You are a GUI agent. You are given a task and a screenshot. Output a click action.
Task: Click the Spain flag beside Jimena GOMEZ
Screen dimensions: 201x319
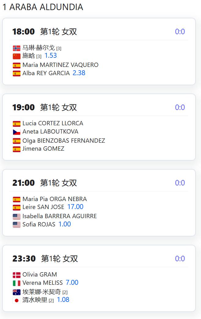(x=16, y=149)
